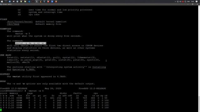Click the "vmstat -w 5" example line

(x=22, y=34)
